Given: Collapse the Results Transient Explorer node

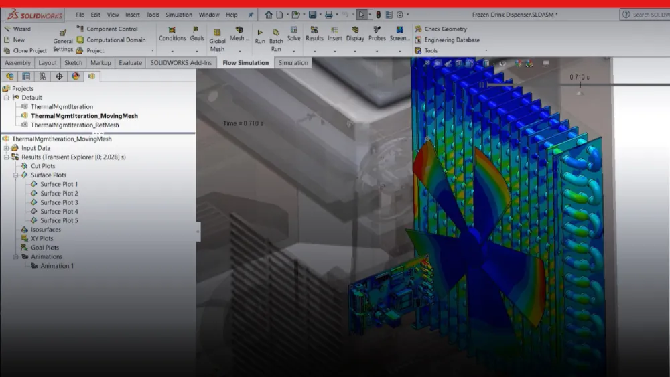Looking at the screenshot, I should point(7,157).
